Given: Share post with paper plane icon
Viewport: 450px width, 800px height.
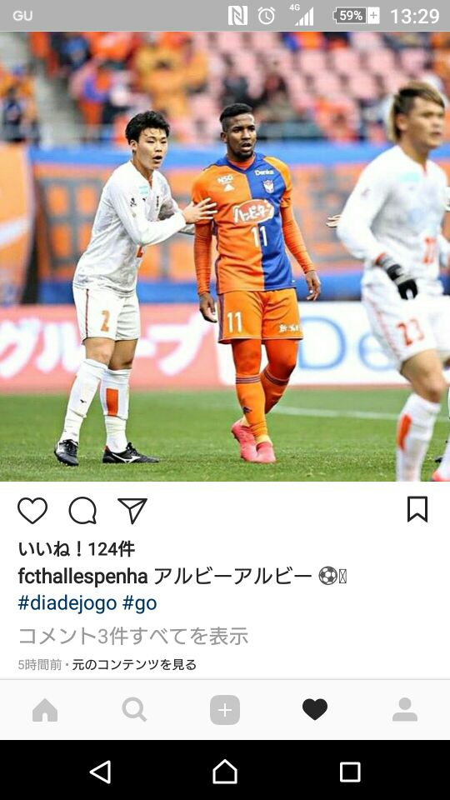Looking at the screenshot, I should point(132,510).
